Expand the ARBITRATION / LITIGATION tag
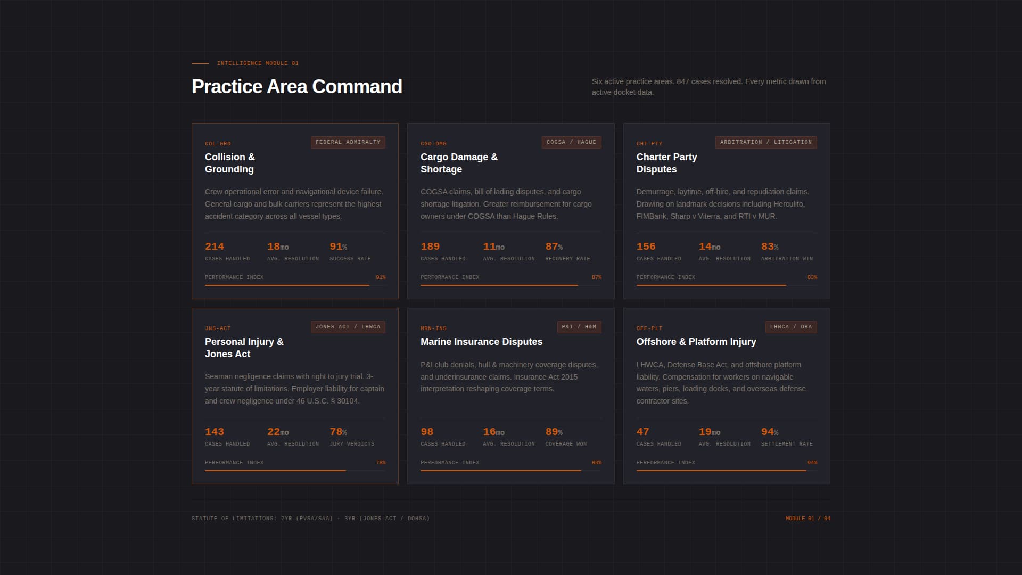 (x=765, y=142)
